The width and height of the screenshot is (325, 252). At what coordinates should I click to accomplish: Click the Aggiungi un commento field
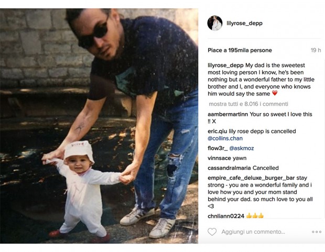tap(253, 232)
